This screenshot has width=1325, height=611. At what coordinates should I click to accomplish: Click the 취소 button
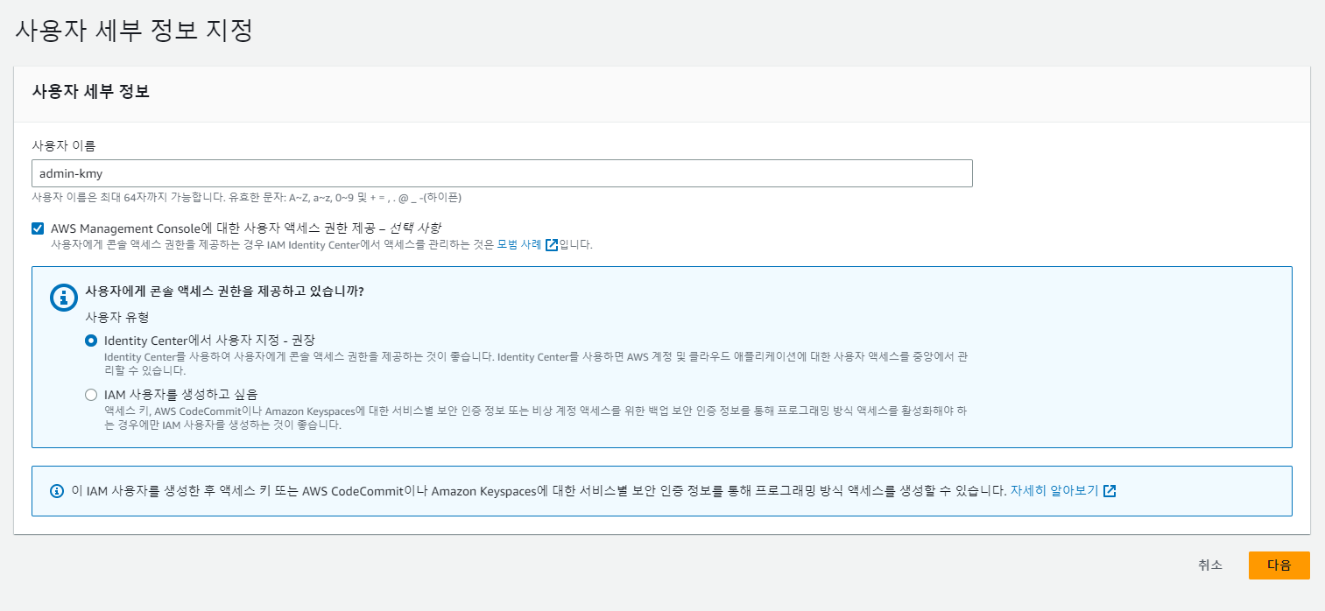coord(1210,565)
